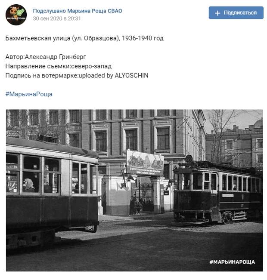The image size is (267, 280).
Task: Open the Подслушано Марьина Роща СВАО group link
Action: pos(78,11)
